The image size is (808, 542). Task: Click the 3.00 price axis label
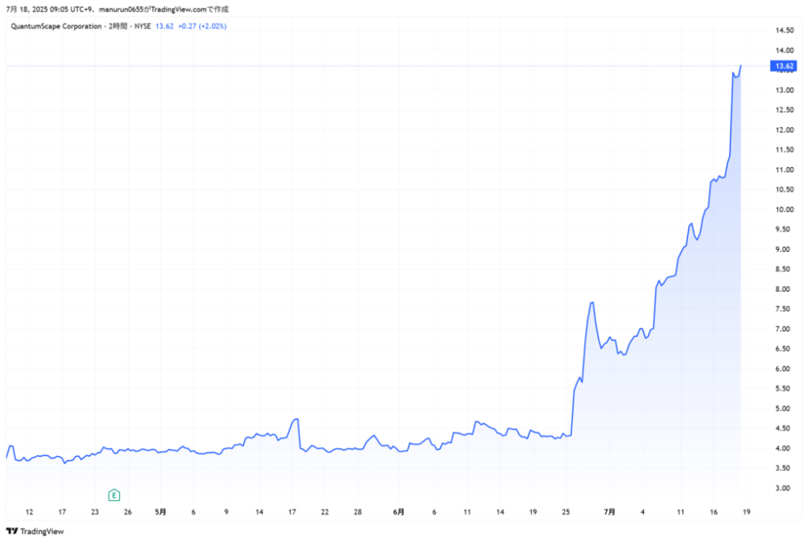point(783,488)
